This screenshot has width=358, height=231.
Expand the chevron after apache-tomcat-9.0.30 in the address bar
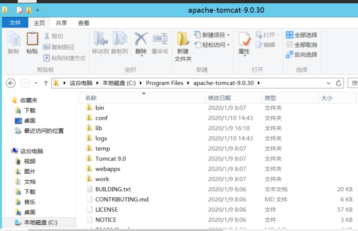point(259,83)
